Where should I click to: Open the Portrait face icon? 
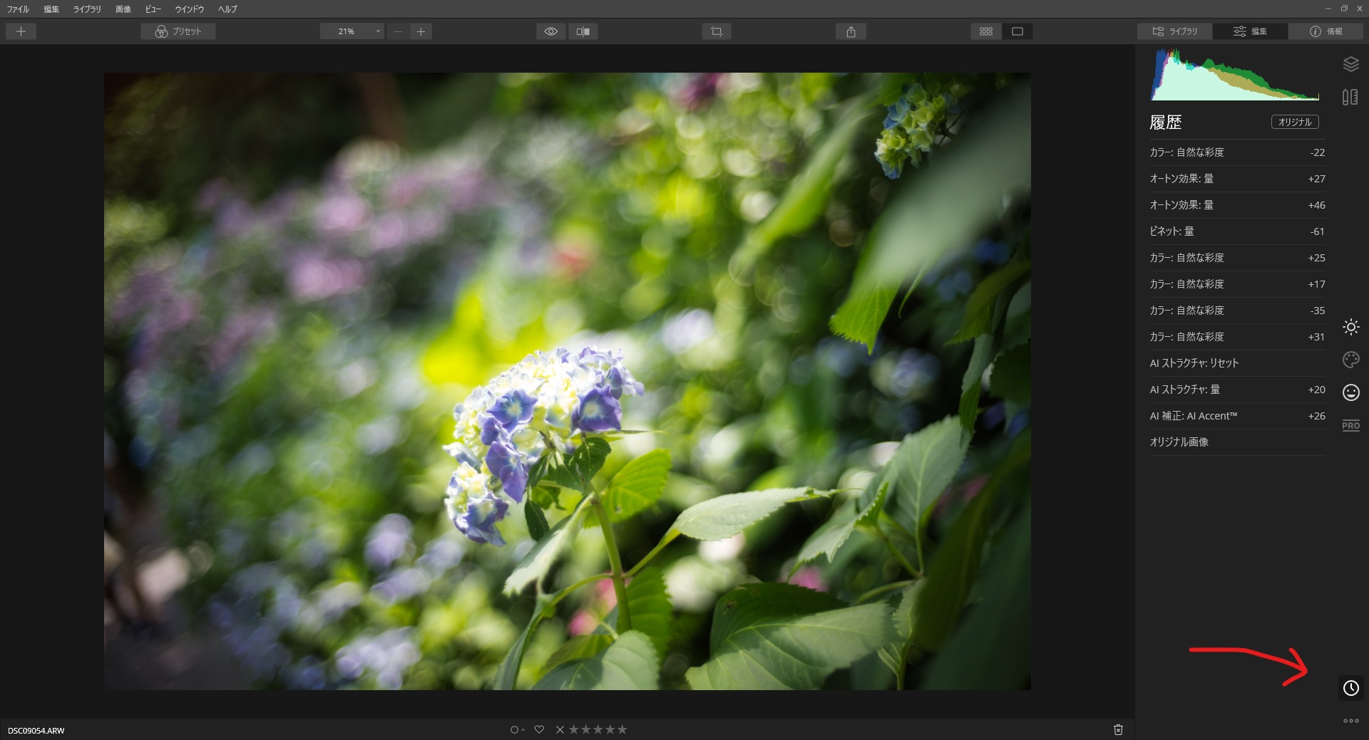[x=1350, y=392]
